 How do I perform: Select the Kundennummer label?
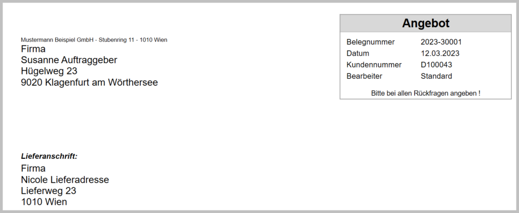[x=374, y=65]
